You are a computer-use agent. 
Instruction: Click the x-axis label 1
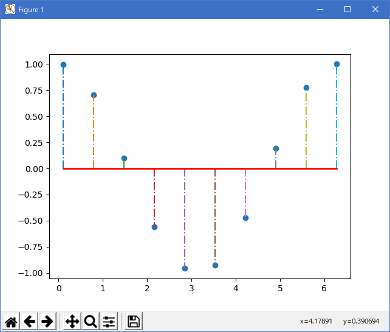(x=103, y=288)
